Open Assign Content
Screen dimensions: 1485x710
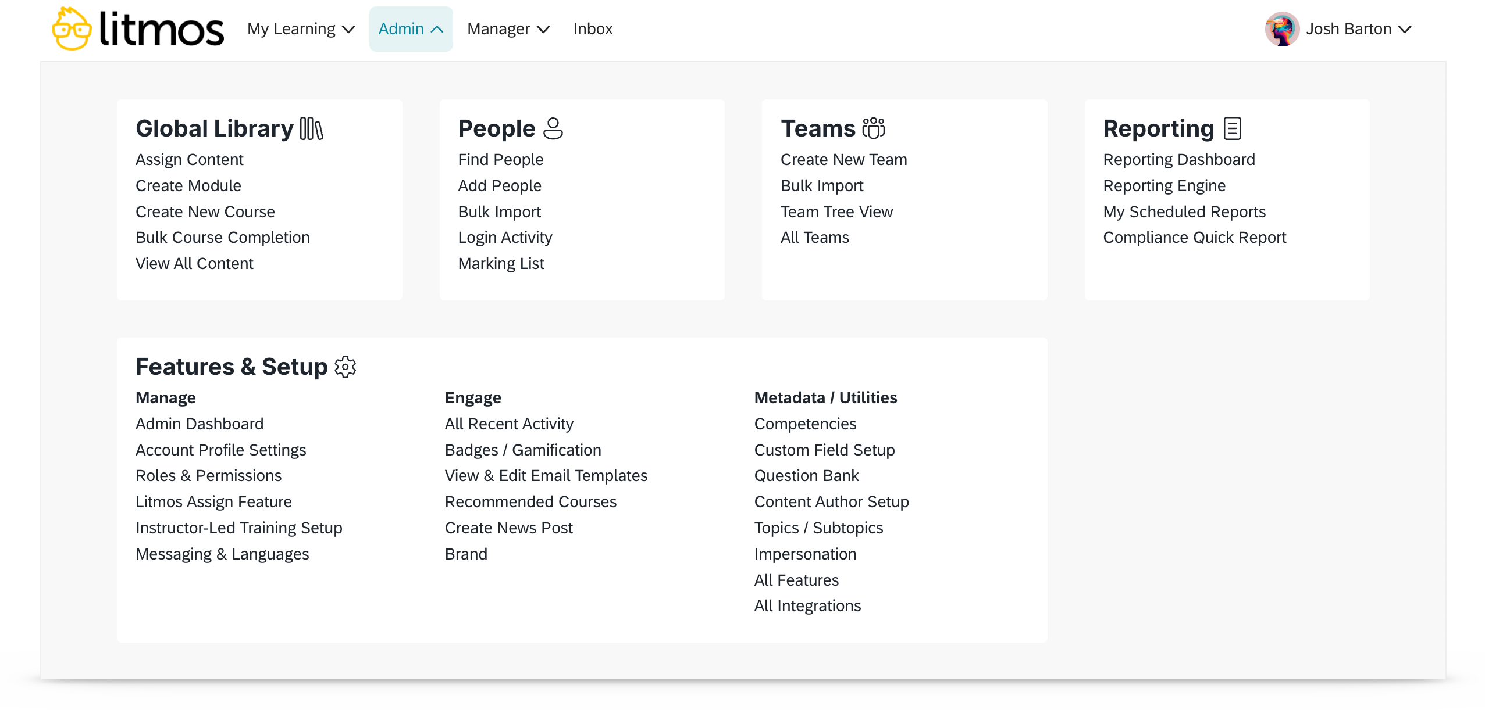[189, 159]
